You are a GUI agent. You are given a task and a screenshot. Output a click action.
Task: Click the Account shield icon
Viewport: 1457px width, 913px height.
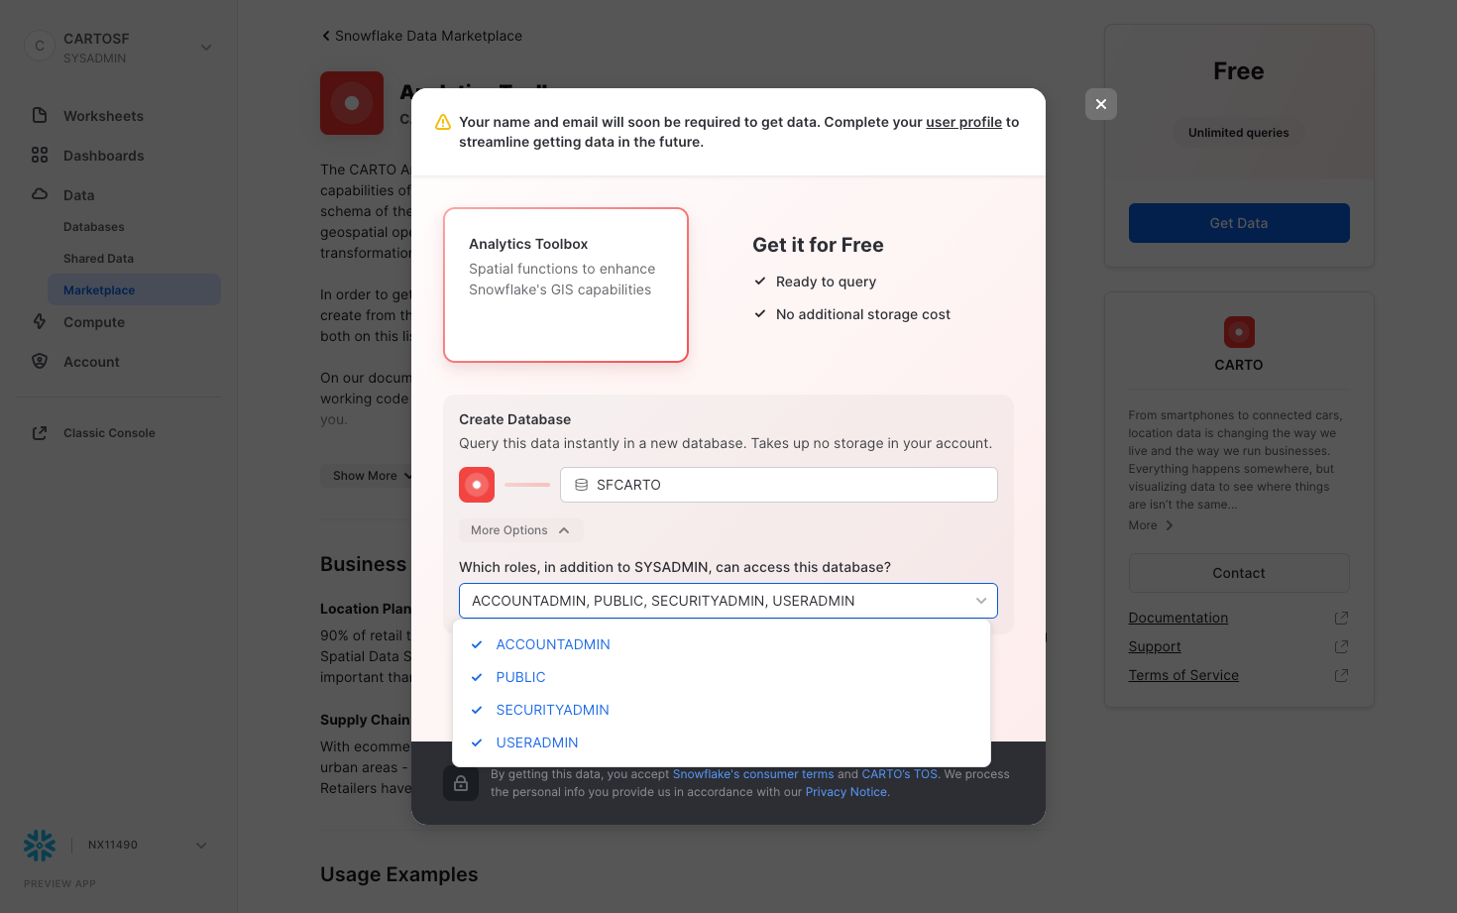[x=40, y=361]
